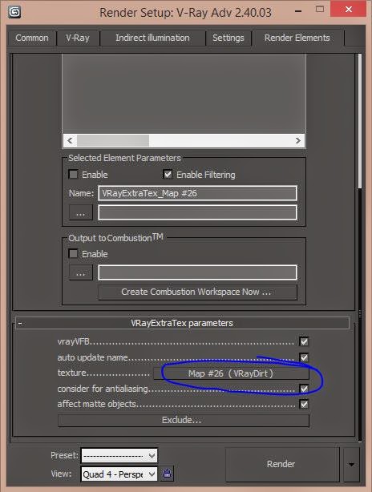
Task: Switch to the Common tab
Action: (x=32, y=38)
